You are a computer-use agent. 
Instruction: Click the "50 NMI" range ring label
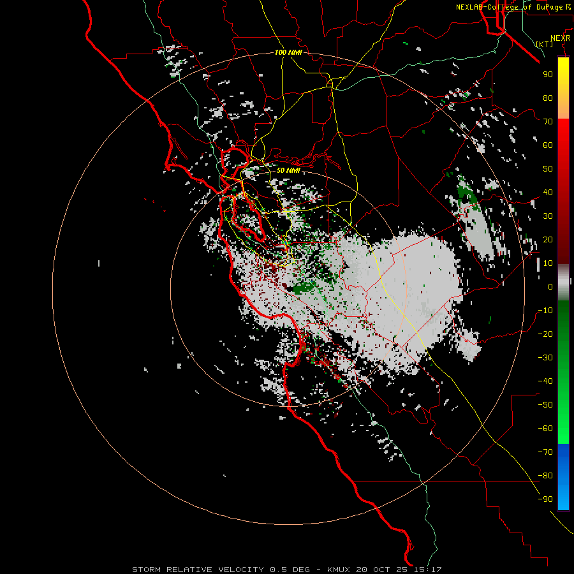(288, 170)
